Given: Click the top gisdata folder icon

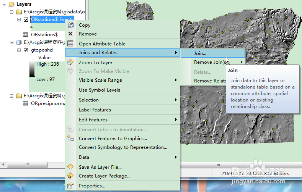Looking at the screenshot, I should coord(19,12).
